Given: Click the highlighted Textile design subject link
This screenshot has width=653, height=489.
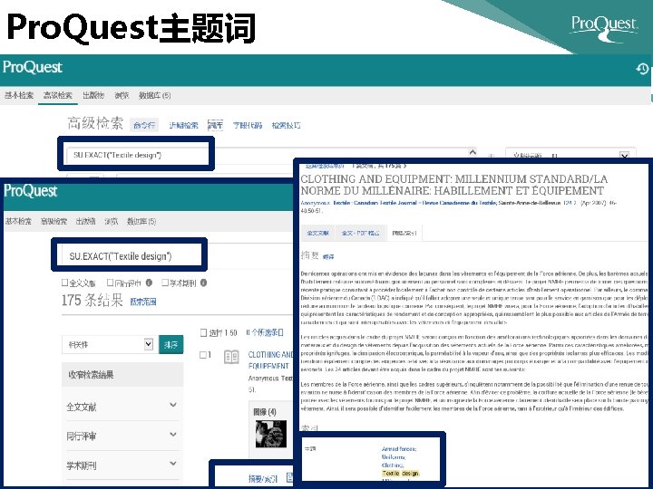Looking at the screenshot, I should click(x=401, y=474).
